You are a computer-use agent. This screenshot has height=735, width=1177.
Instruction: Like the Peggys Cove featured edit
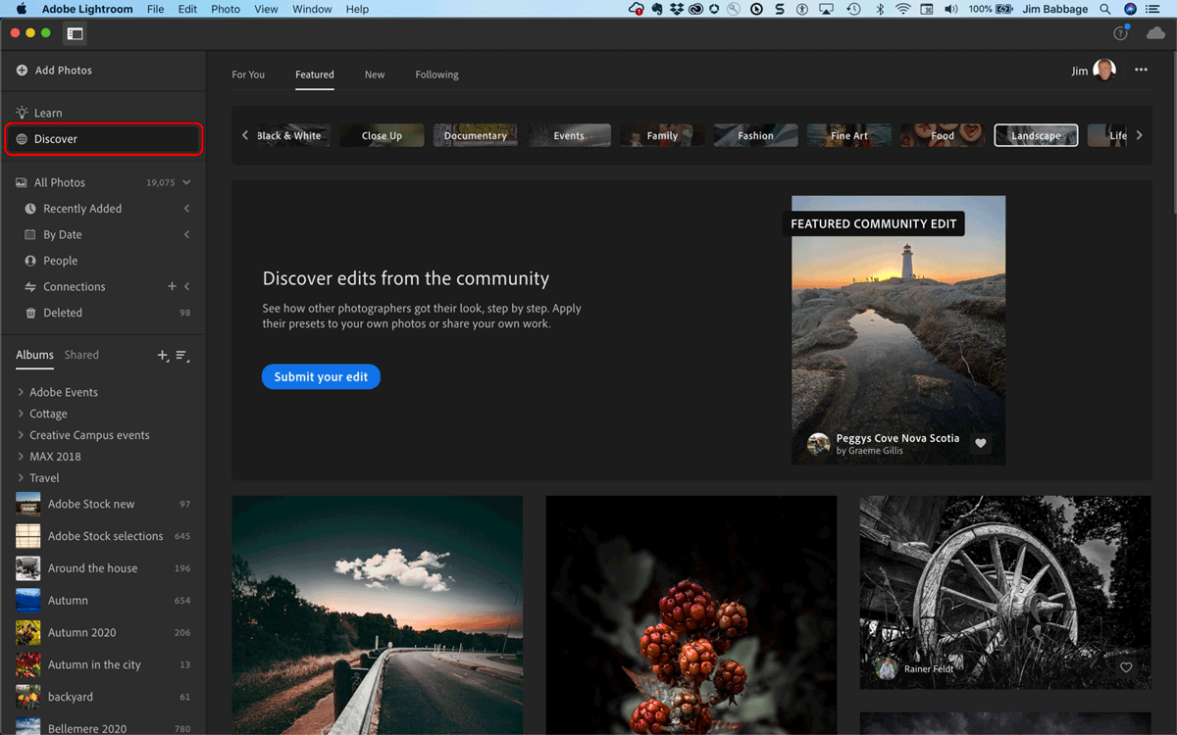[980, 444]
